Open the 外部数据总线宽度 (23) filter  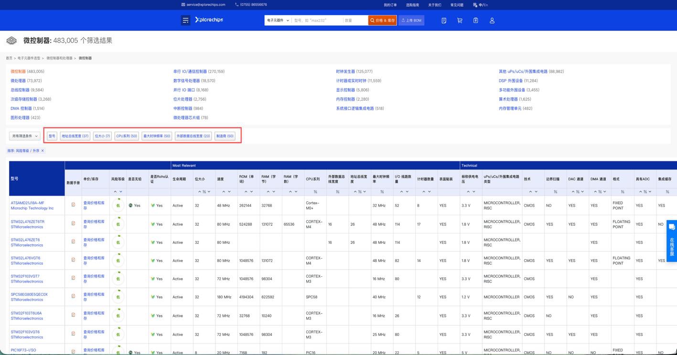coord(193,136)
